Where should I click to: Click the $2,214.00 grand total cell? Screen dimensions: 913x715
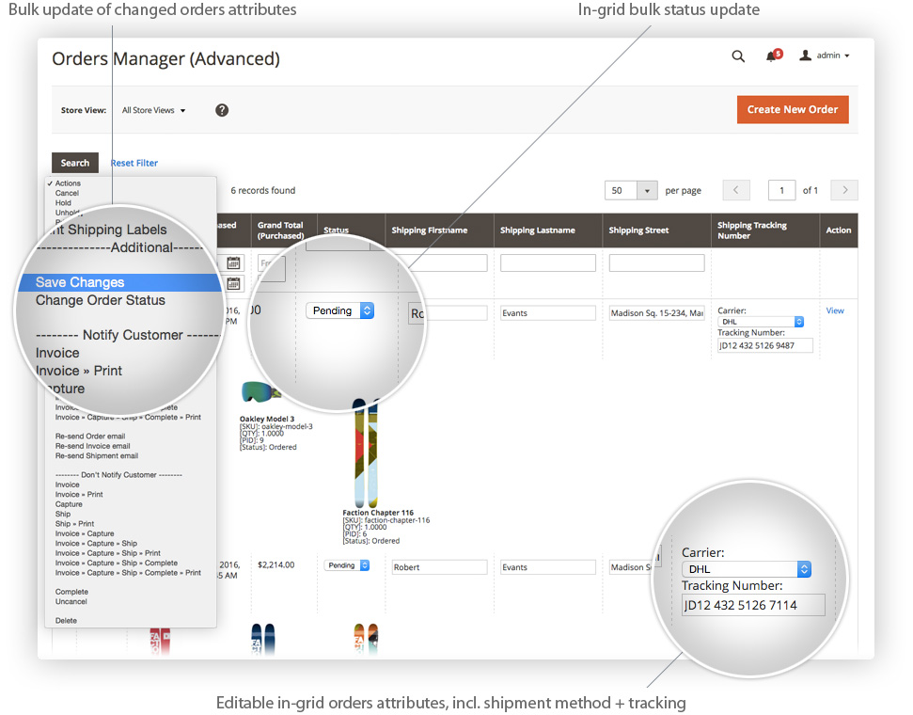pos(276,564)
